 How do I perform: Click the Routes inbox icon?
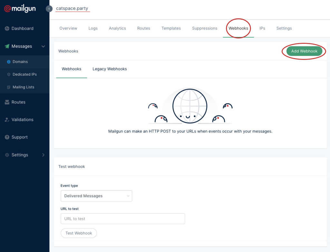pyautogui.click(x=7, y=102)
